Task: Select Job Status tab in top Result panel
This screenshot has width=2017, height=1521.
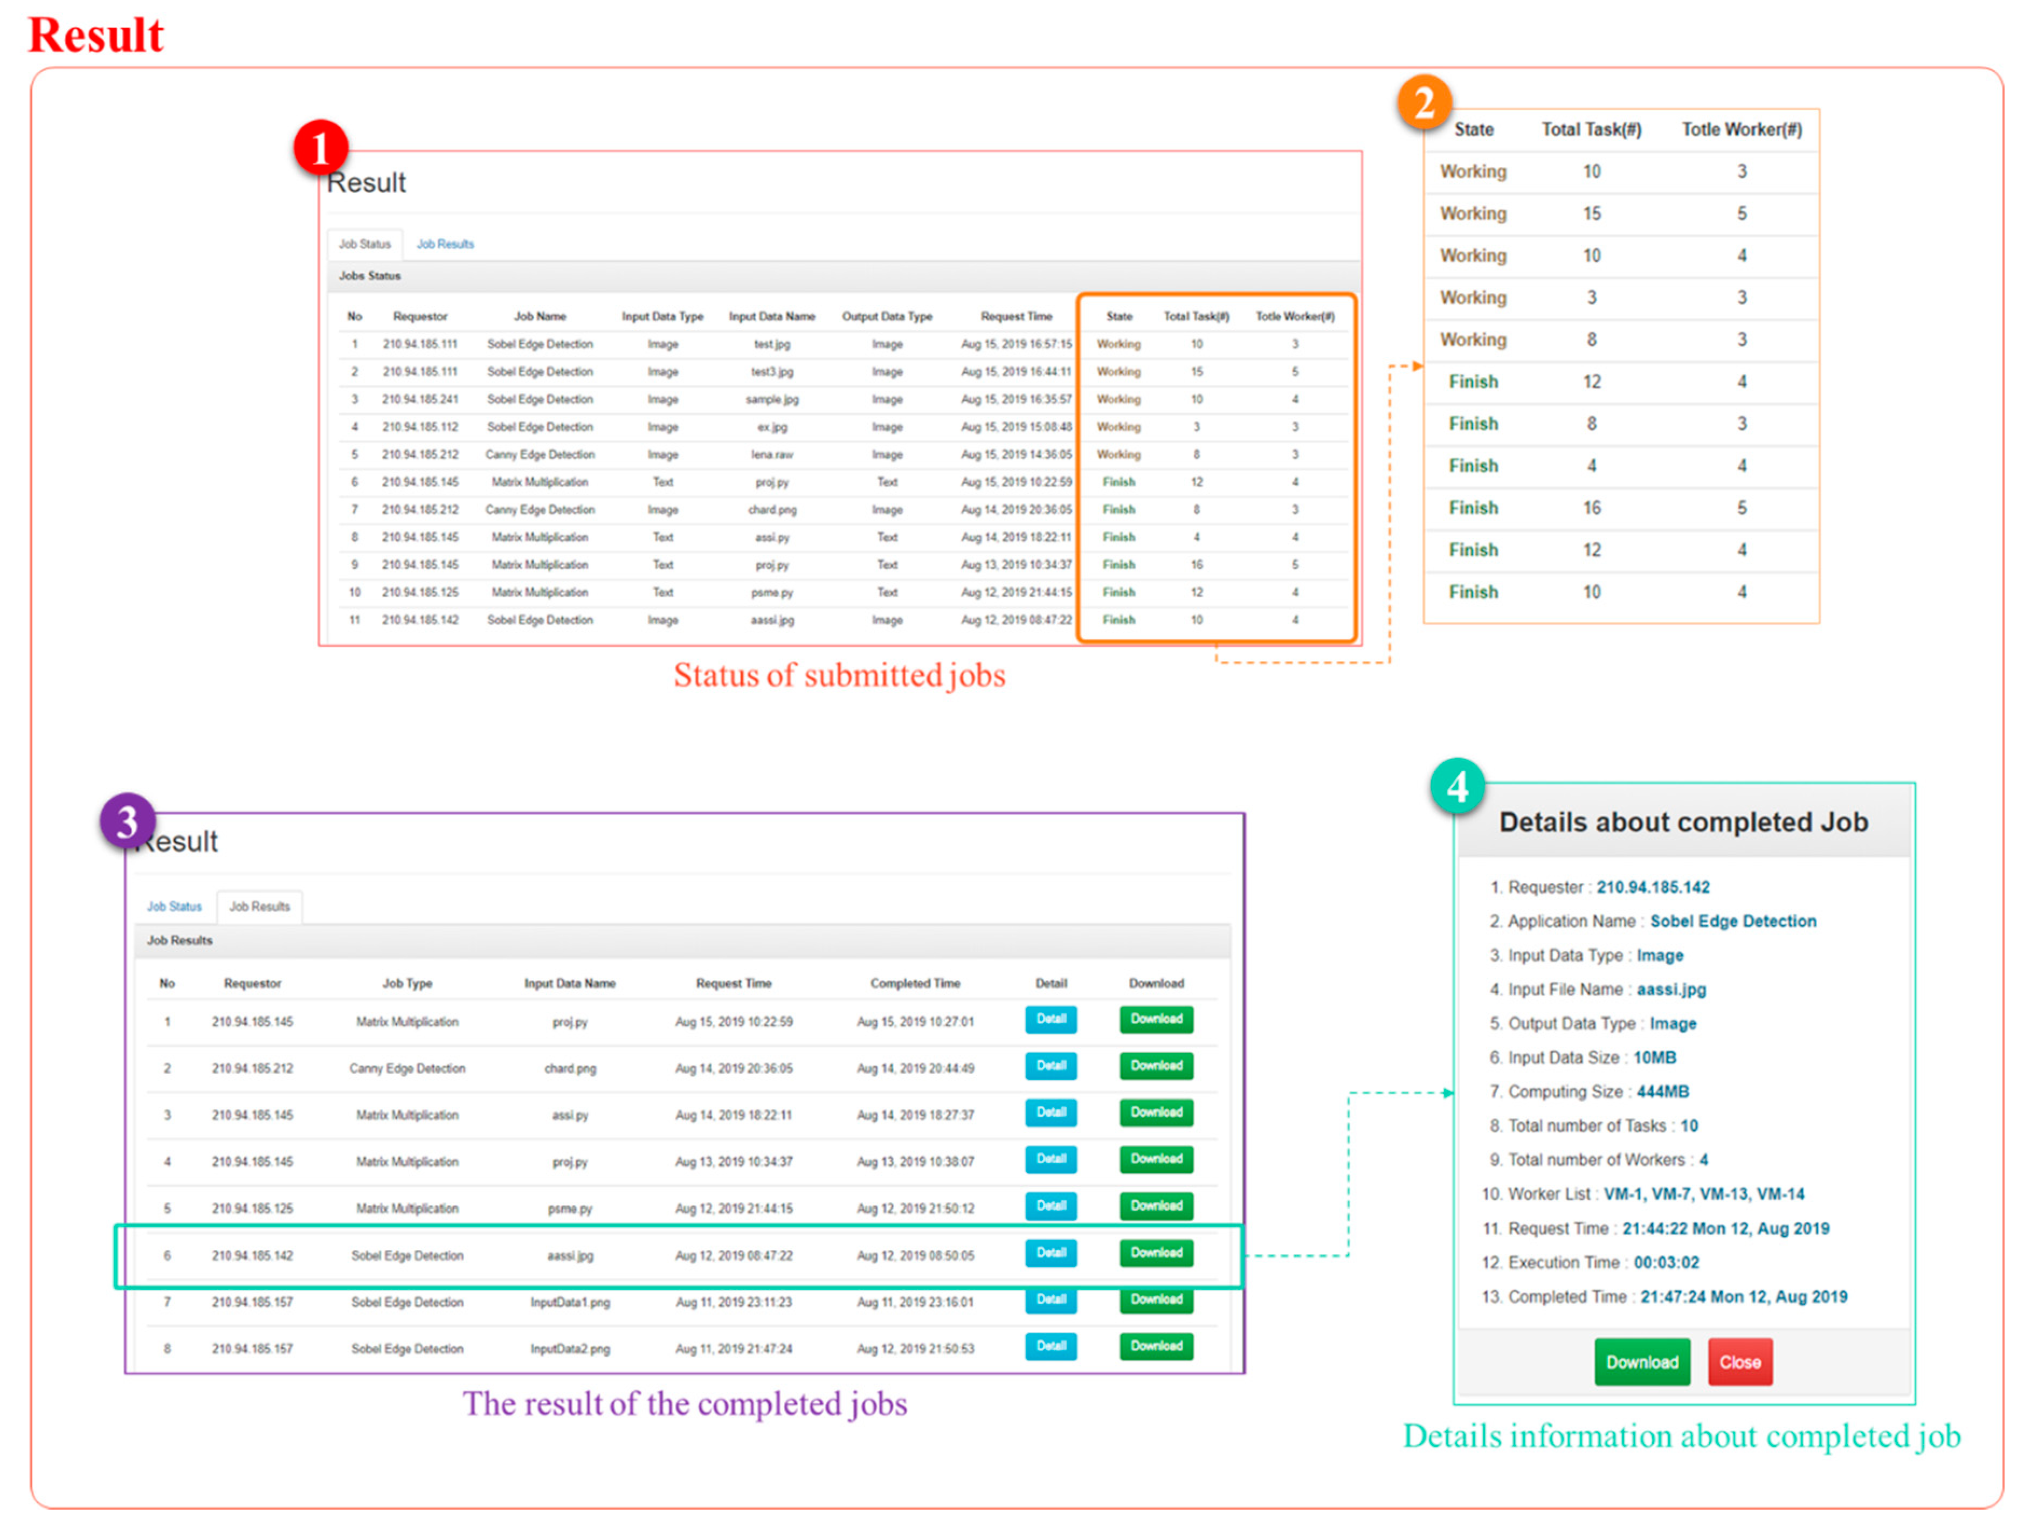Action: (x=365, y=244)
